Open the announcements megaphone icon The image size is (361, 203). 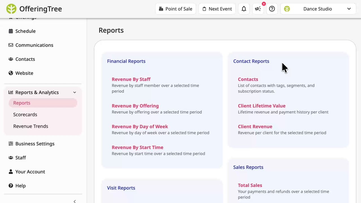point(258,9)
